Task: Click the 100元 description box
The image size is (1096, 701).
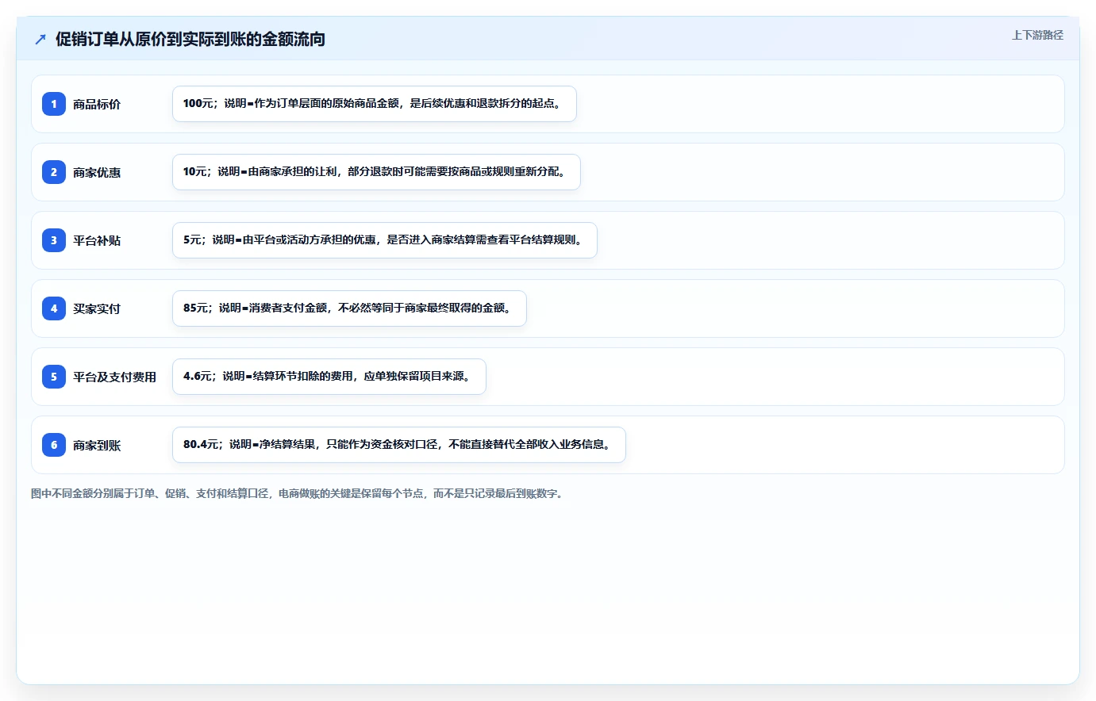Action: point(375,104)
